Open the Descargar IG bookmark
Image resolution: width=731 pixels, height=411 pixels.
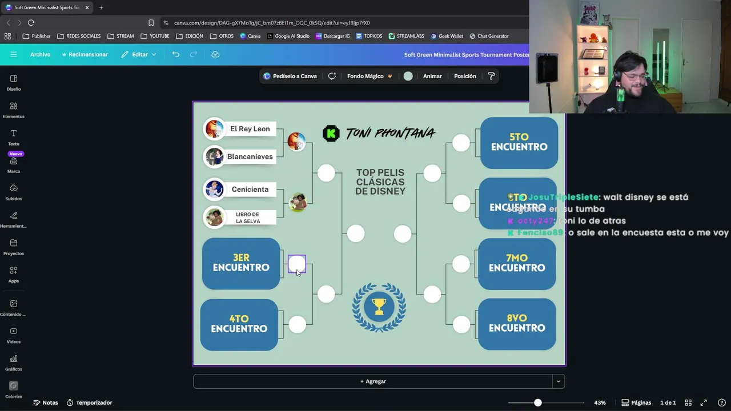point(332,36)
